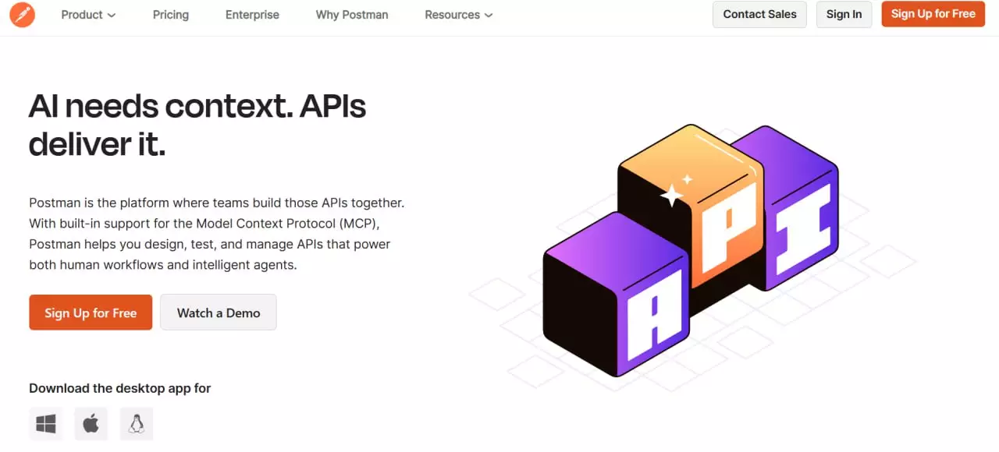999x452 pixels.
Task: Open the Product menu label
Action: tap(82, 15)
